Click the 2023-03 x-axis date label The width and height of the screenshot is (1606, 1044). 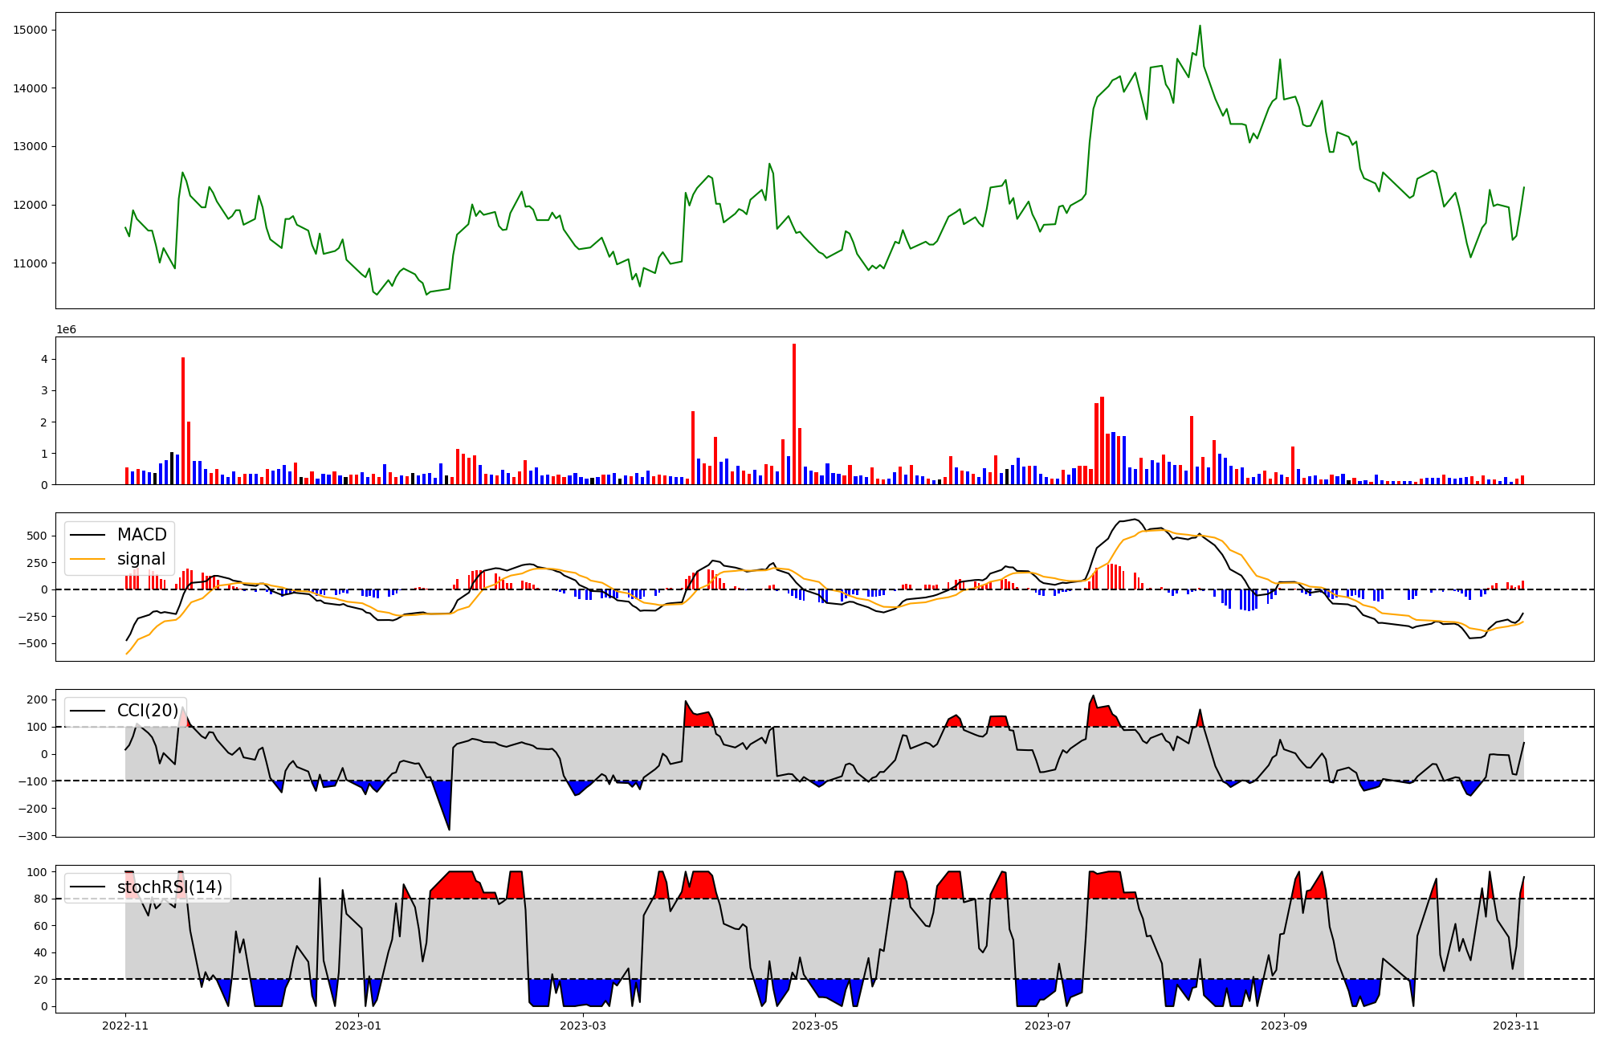tap(583, 1026)
